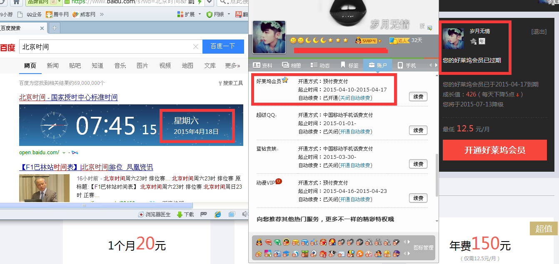Viewport: 559px width, 264px height.
Task: Open 下载 downloads in browser status bar
Action: (x=185, y=215)
